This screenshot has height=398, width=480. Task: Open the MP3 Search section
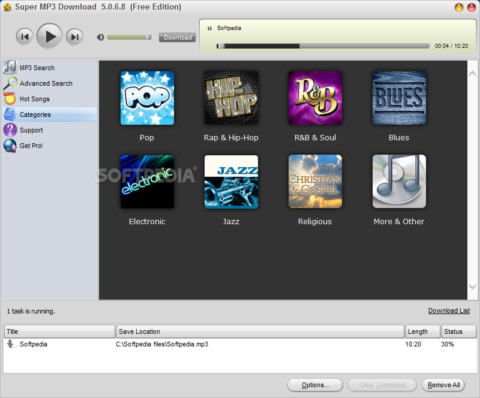(37, 68)
